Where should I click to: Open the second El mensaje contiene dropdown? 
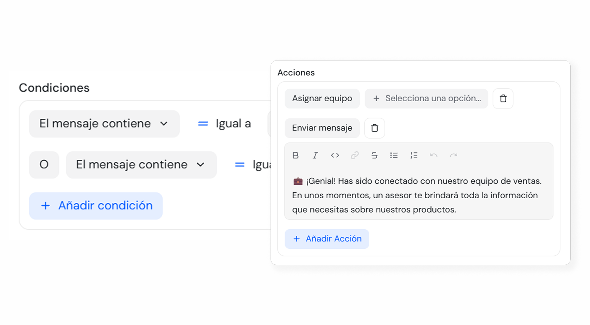click(141, 165)
